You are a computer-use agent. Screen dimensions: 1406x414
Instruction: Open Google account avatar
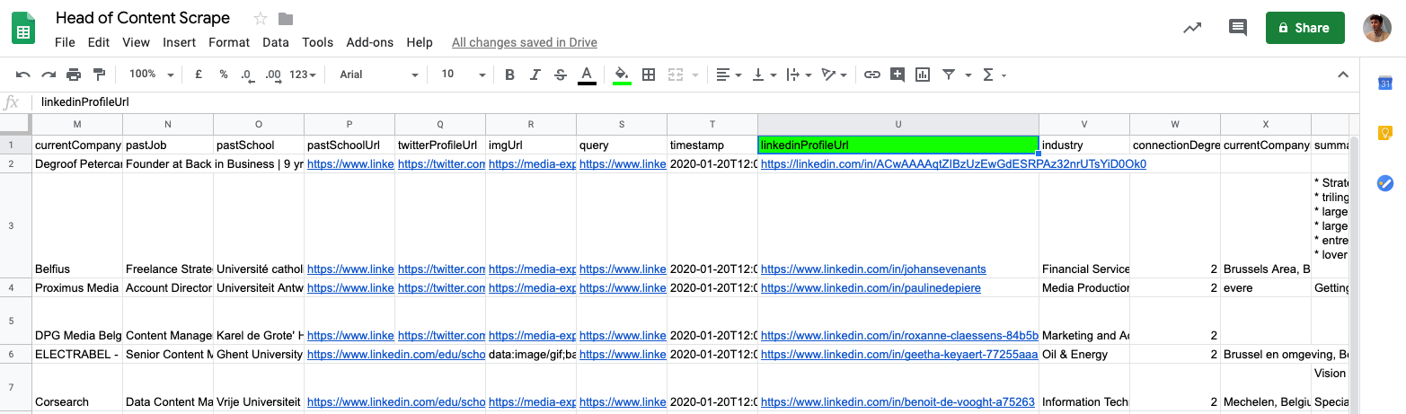click(1376, 28)
